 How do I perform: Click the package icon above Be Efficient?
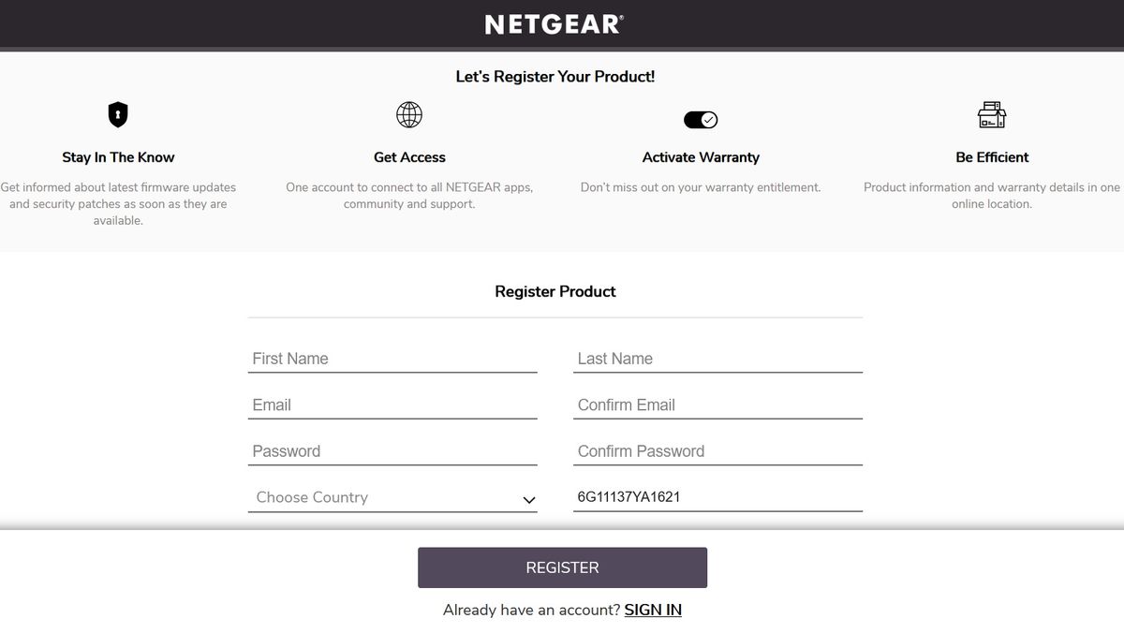pos(991,114)
